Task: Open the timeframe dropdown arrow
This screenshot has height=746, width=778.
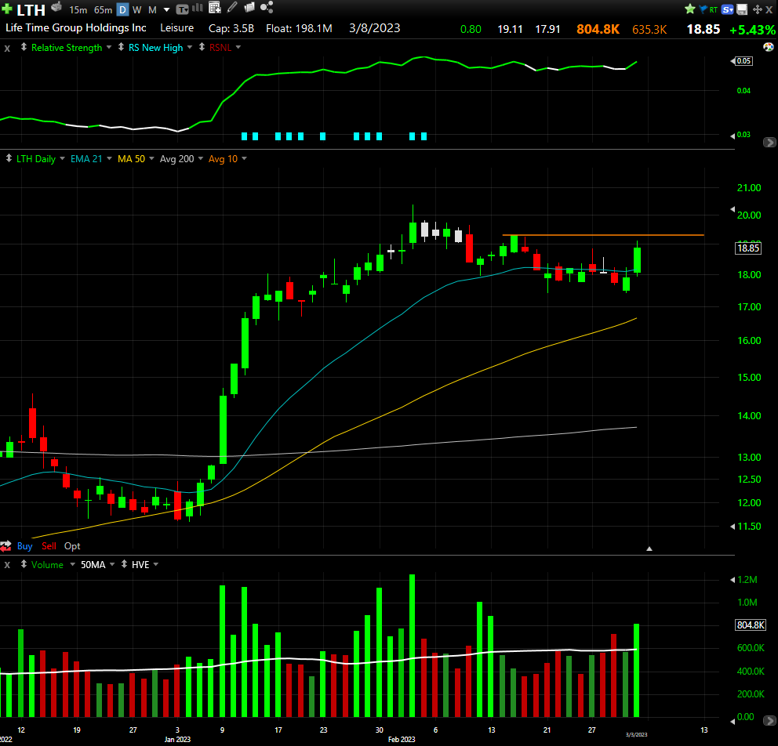Action: point(167,10)
